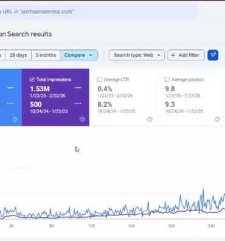Click the 1/23/25 - 2/22/26 impressions date range

[x=47, y=96]
